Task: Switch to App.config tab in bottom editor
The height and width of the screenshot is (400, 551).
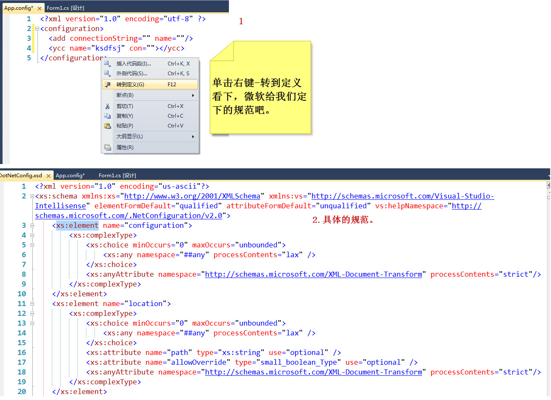Action: [70, 176]
